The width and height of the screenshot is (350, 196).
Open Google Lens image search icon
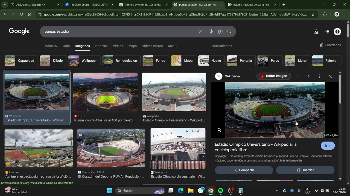(x=220, y=32)
